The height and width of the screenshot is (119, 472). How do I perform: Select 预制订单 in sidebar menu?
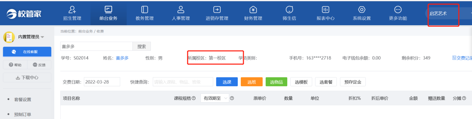[23, 115]
